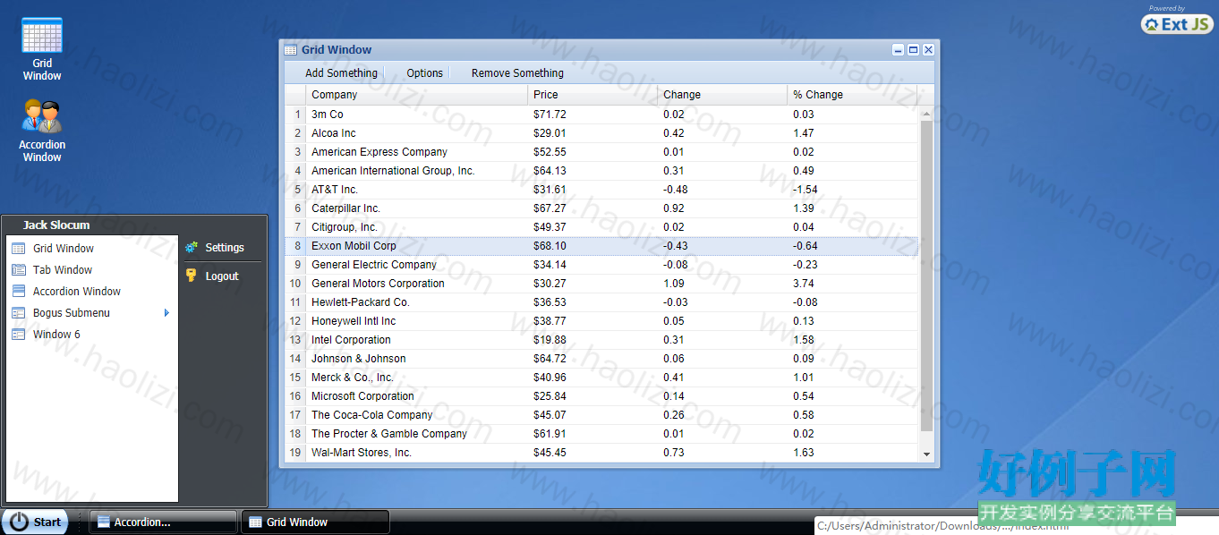The width and height of the screenshot is (1219, 535).
Task: Click the Window 6 icon in start menu
Action: pos(18,335)
